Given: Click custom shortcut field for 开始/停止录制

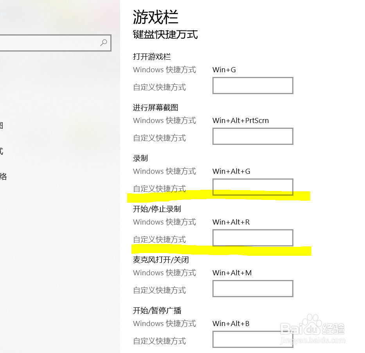Looking at the screenshot, I should (253, 237).
